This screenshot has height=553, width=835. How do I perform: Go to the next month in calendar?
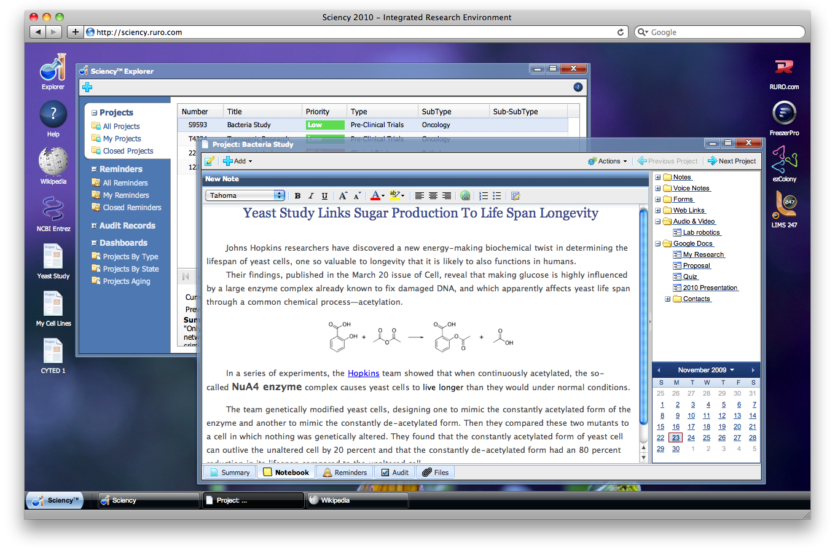pyautogui.click(x=753, y=370)
